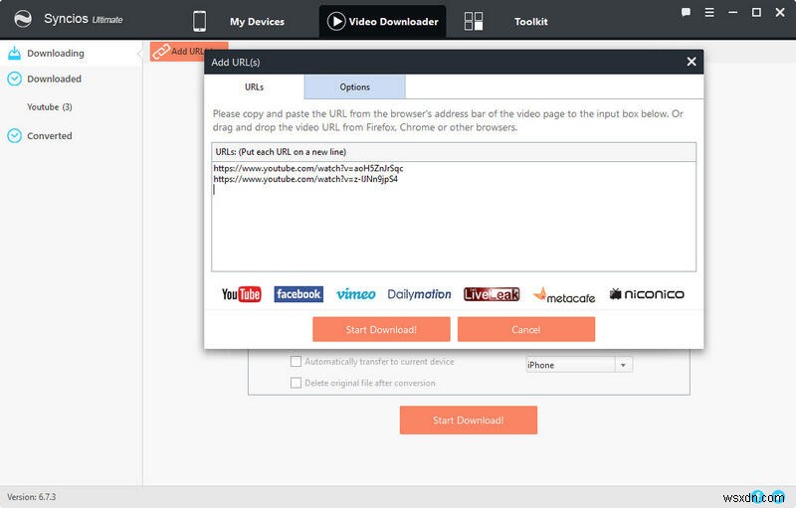Click Cancel in the dialog
The image size is (796, 508).
click(526, 329)
